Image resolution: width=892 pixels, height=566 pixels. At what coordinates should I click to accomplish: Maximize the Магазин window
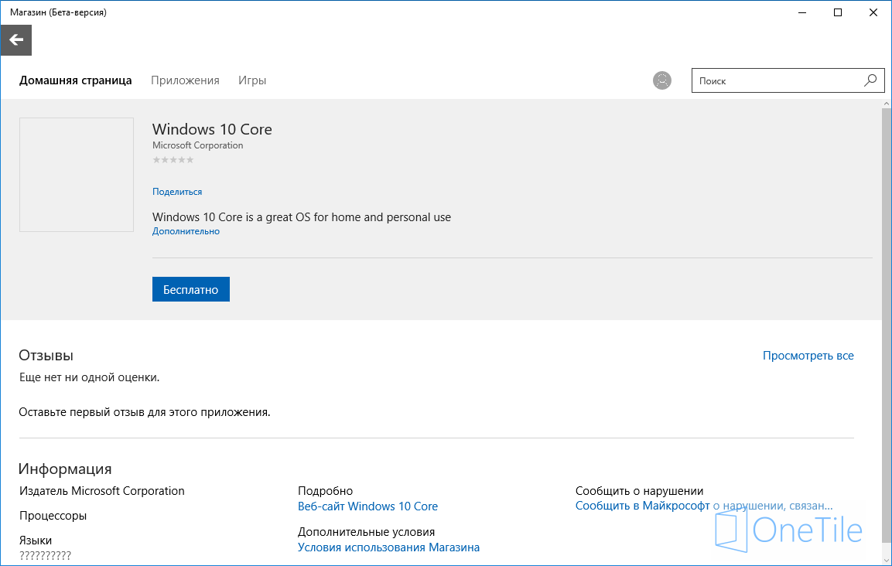[x=837, y=12]
